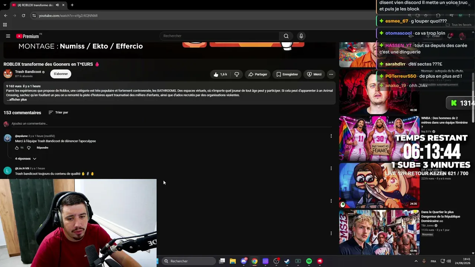Switch the FRA keyboard language indicator
Screen dimensions: 475x267
[433, 261]
